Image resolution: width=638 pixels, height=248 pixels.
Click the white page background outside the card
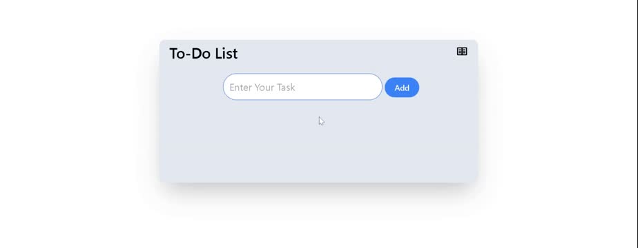point(81,122)
